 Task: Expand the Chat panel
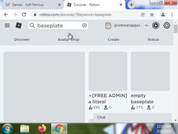(x=133, y=118)
